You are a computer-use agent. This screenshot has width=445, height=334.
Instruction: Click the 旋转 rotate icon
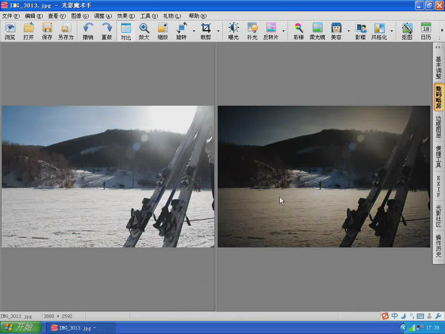coord(182,31)
